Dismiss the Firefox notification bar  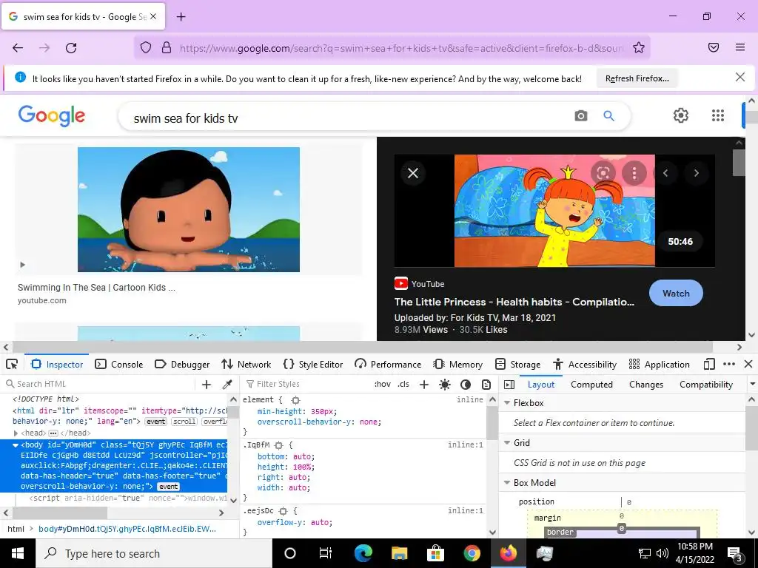[739, 77]
